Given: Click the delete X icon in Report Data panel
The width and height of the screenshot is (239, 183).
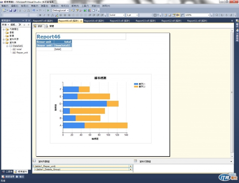Looking at the screenshot, I should point(20,24).
